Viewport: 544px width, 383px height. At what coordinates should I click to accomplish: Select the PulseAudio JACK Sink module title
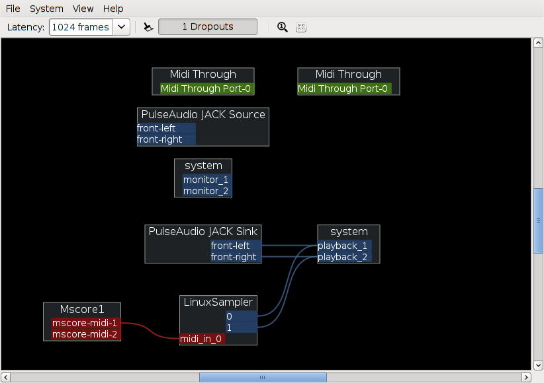coord(203,232)
